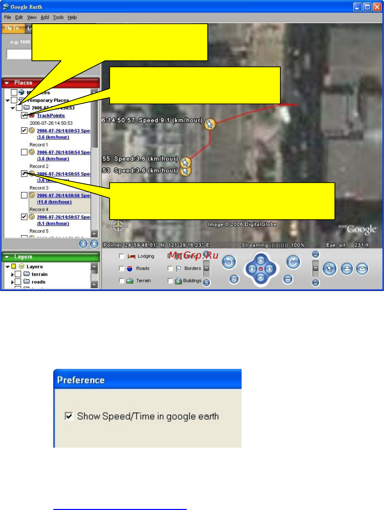384x510 pixels.
Task: Expand the terrain tree node
Action: (x=12, y=274)
